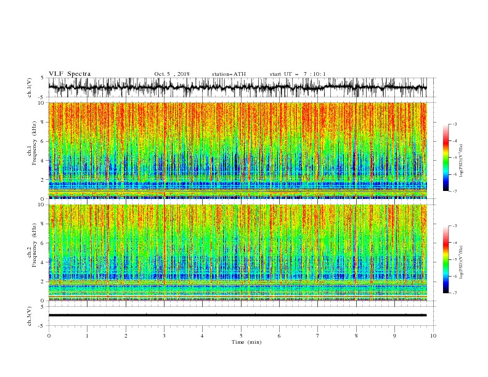Click the "Time (min)" axis label
The height and width of the screenshot is (377, 488).
[246, 342]
